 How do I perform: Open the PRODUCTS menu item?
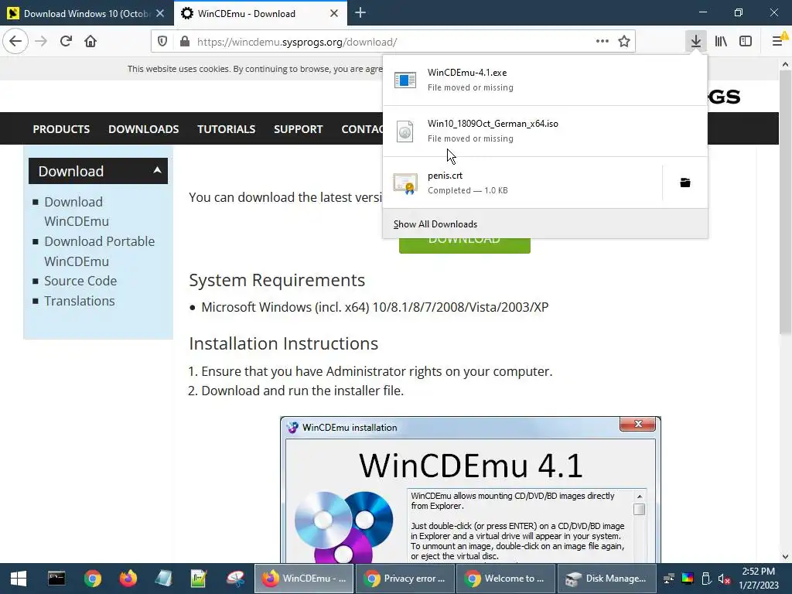point(61,129)
